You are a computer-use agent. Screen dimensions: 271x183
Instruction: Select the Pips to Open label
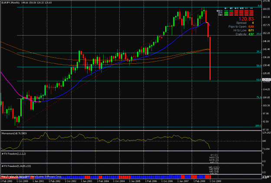click(x=237, y=26)
